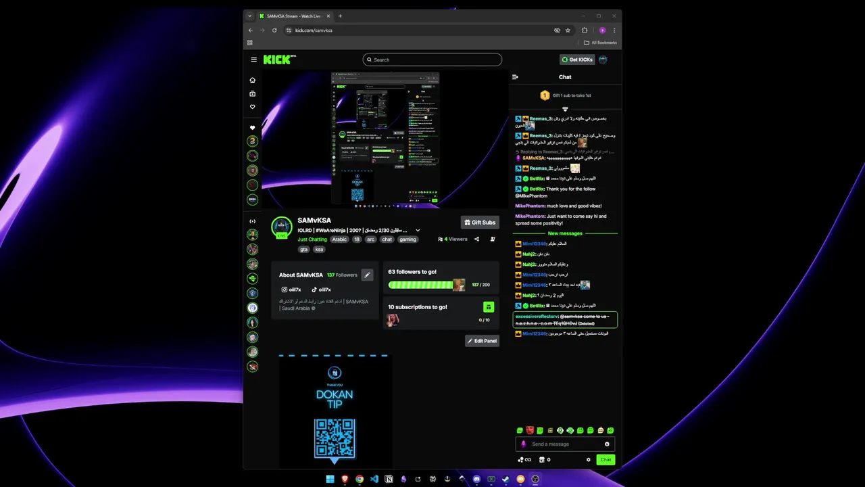Click the address bar URL kick.com/samvksa

pos(314,30)
